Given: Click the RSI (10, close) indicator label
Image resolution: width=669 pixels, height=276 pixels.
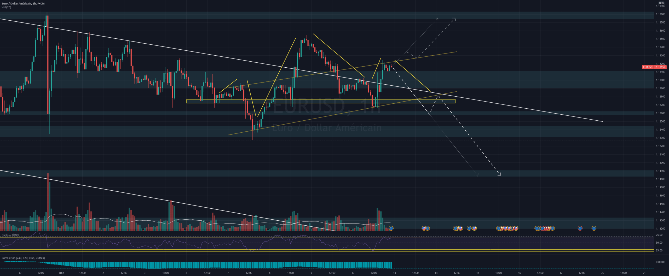Looking at the screenshot, I should (x=10, y=235).
